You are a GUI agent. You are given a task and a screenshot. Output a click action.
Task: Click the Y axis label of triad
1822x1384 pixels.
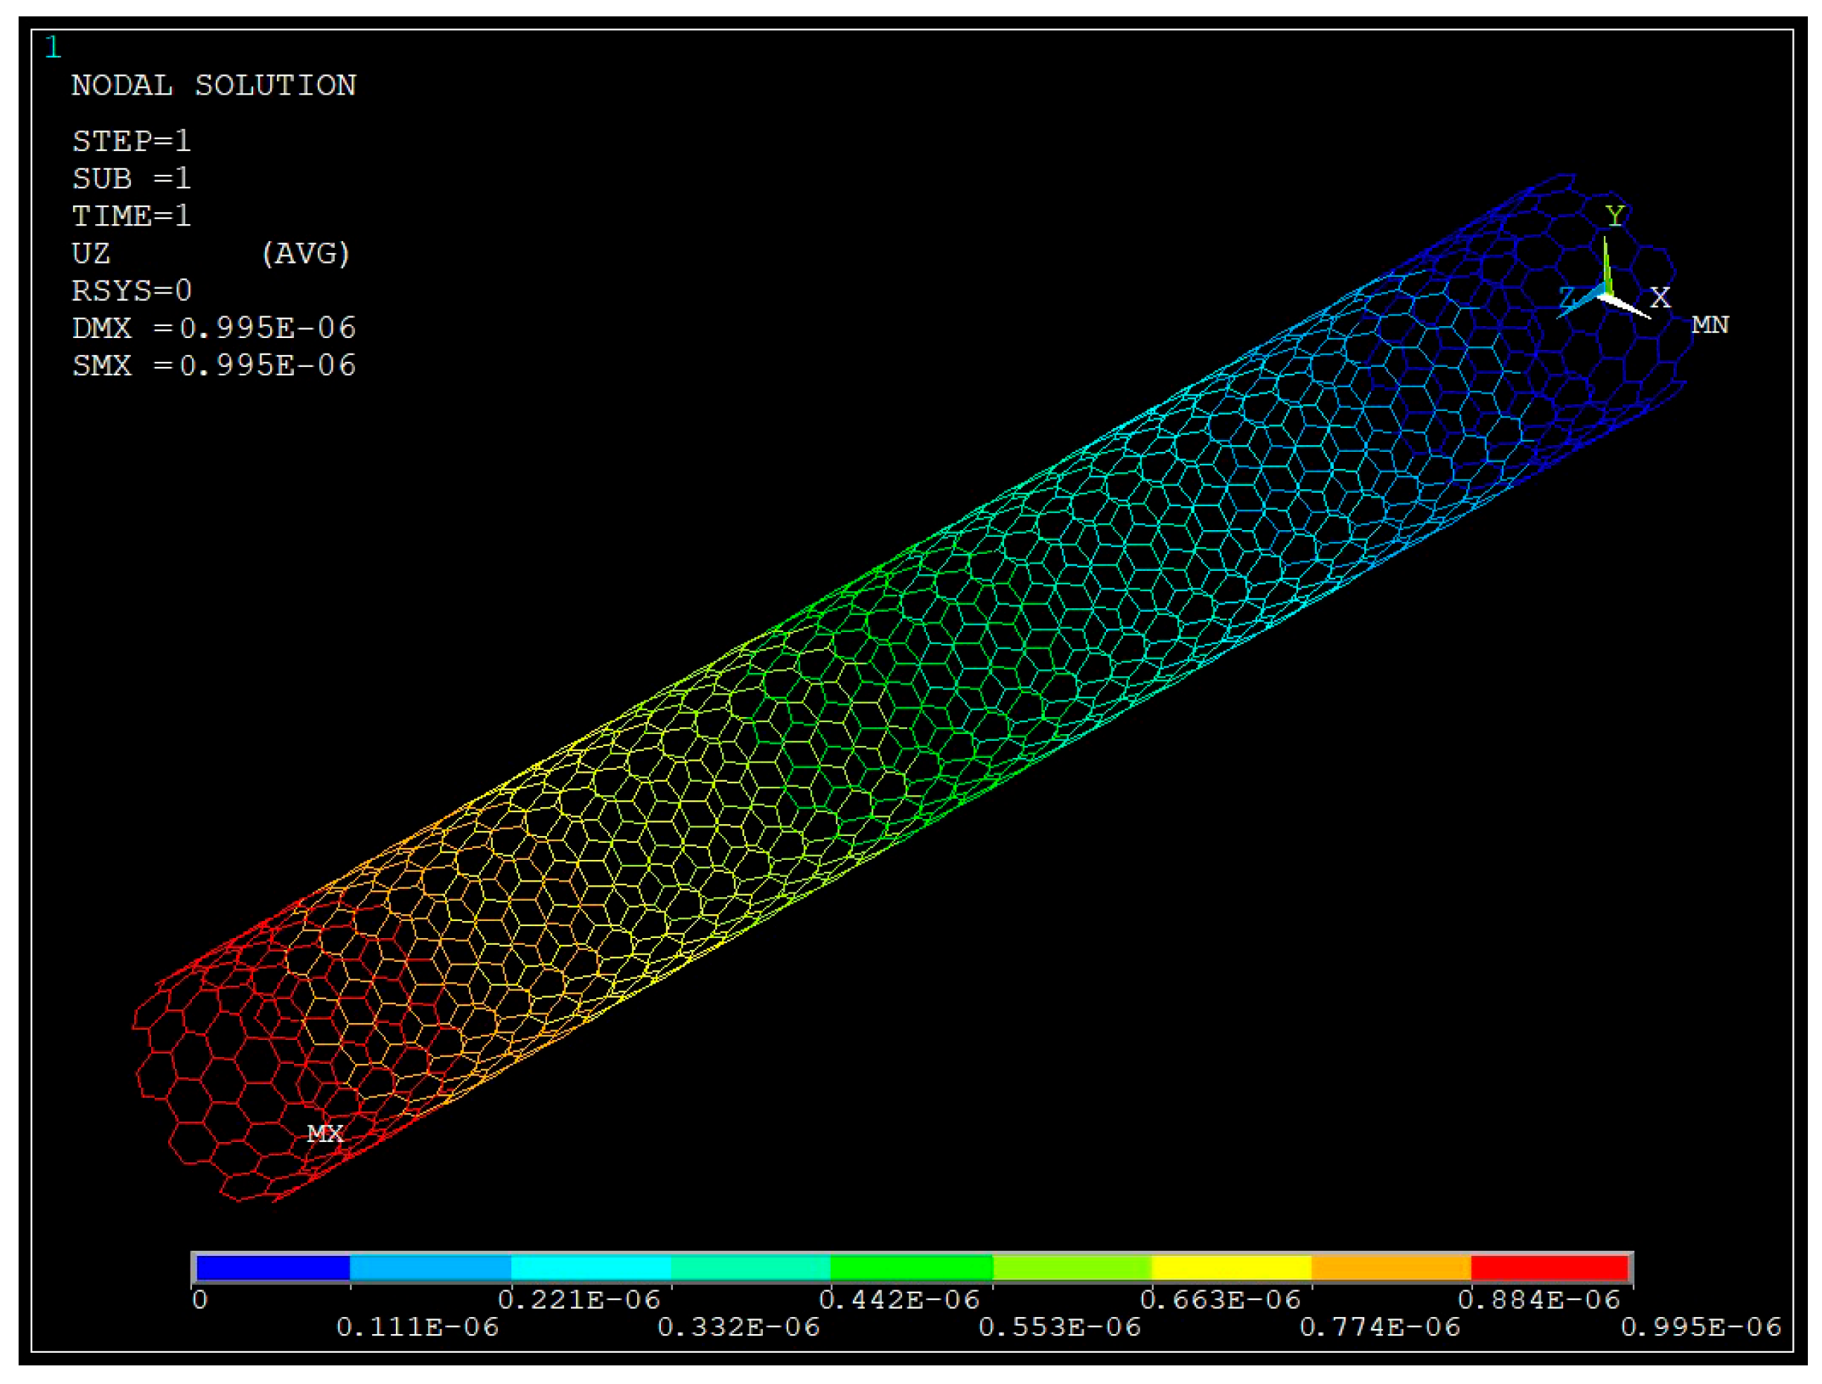(x=1614, y=216)
